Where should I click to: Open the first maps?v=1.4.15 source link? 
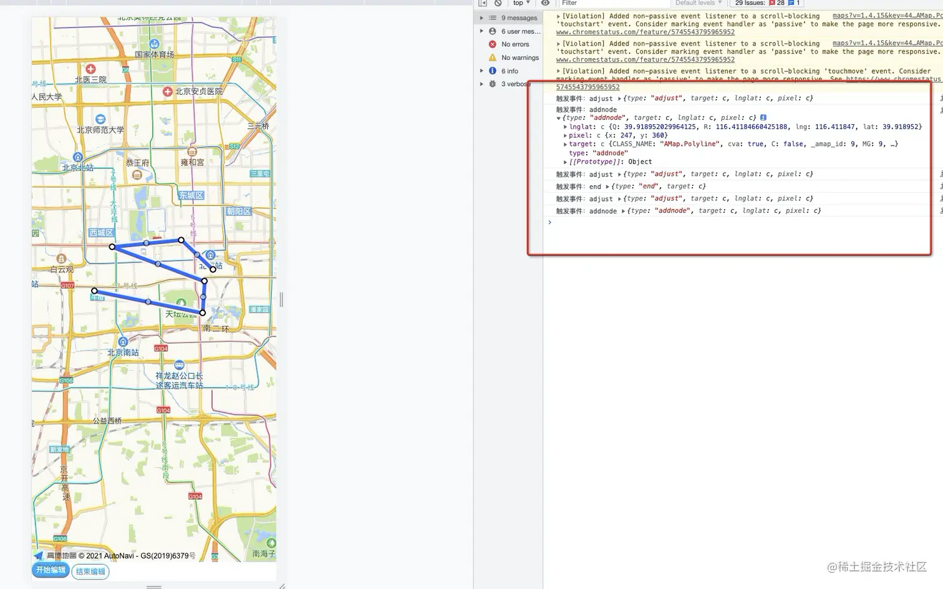point(887,16)
